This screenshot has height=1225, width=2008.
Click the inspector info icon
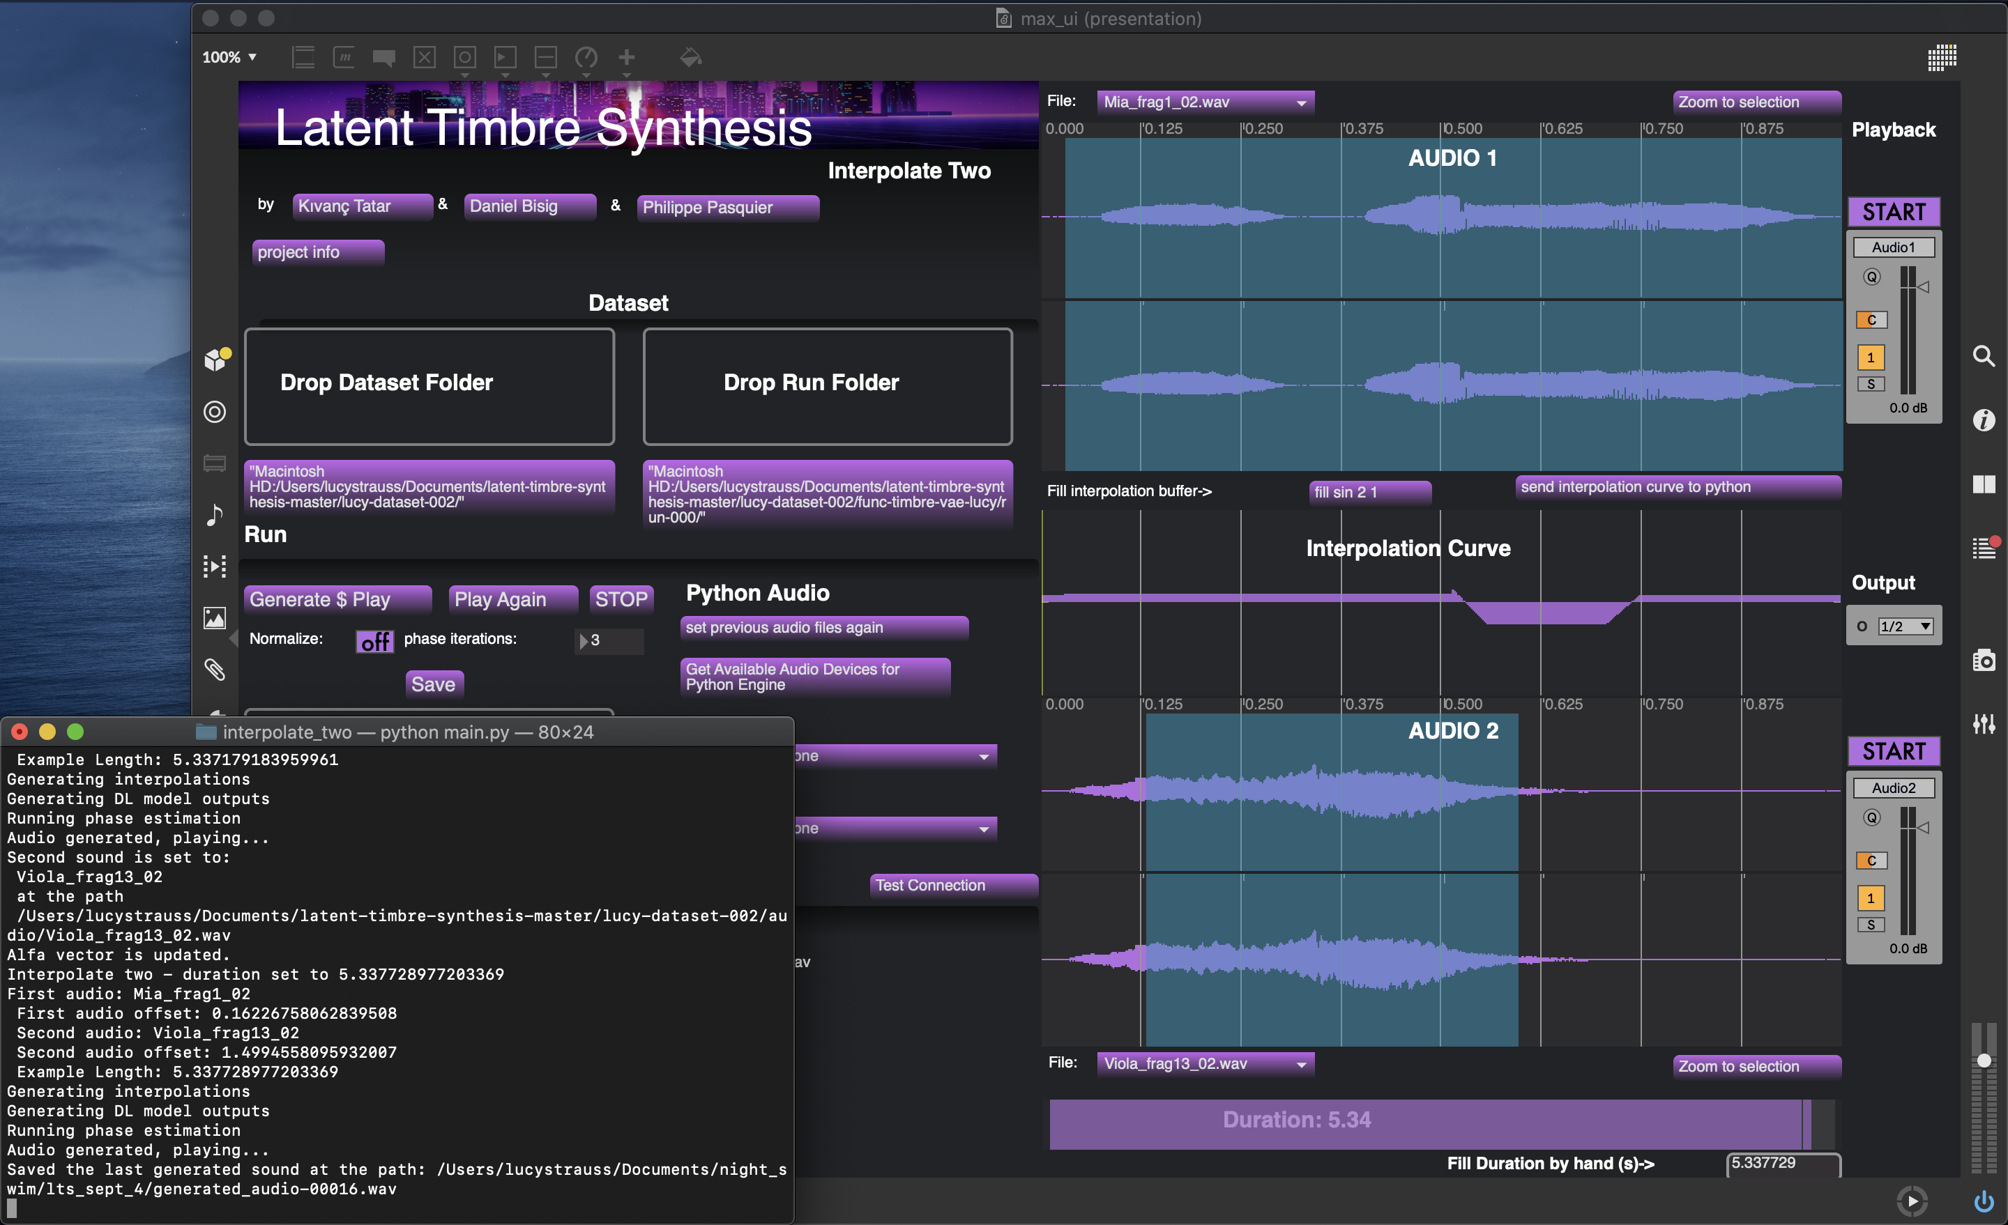coord(1984,420)
